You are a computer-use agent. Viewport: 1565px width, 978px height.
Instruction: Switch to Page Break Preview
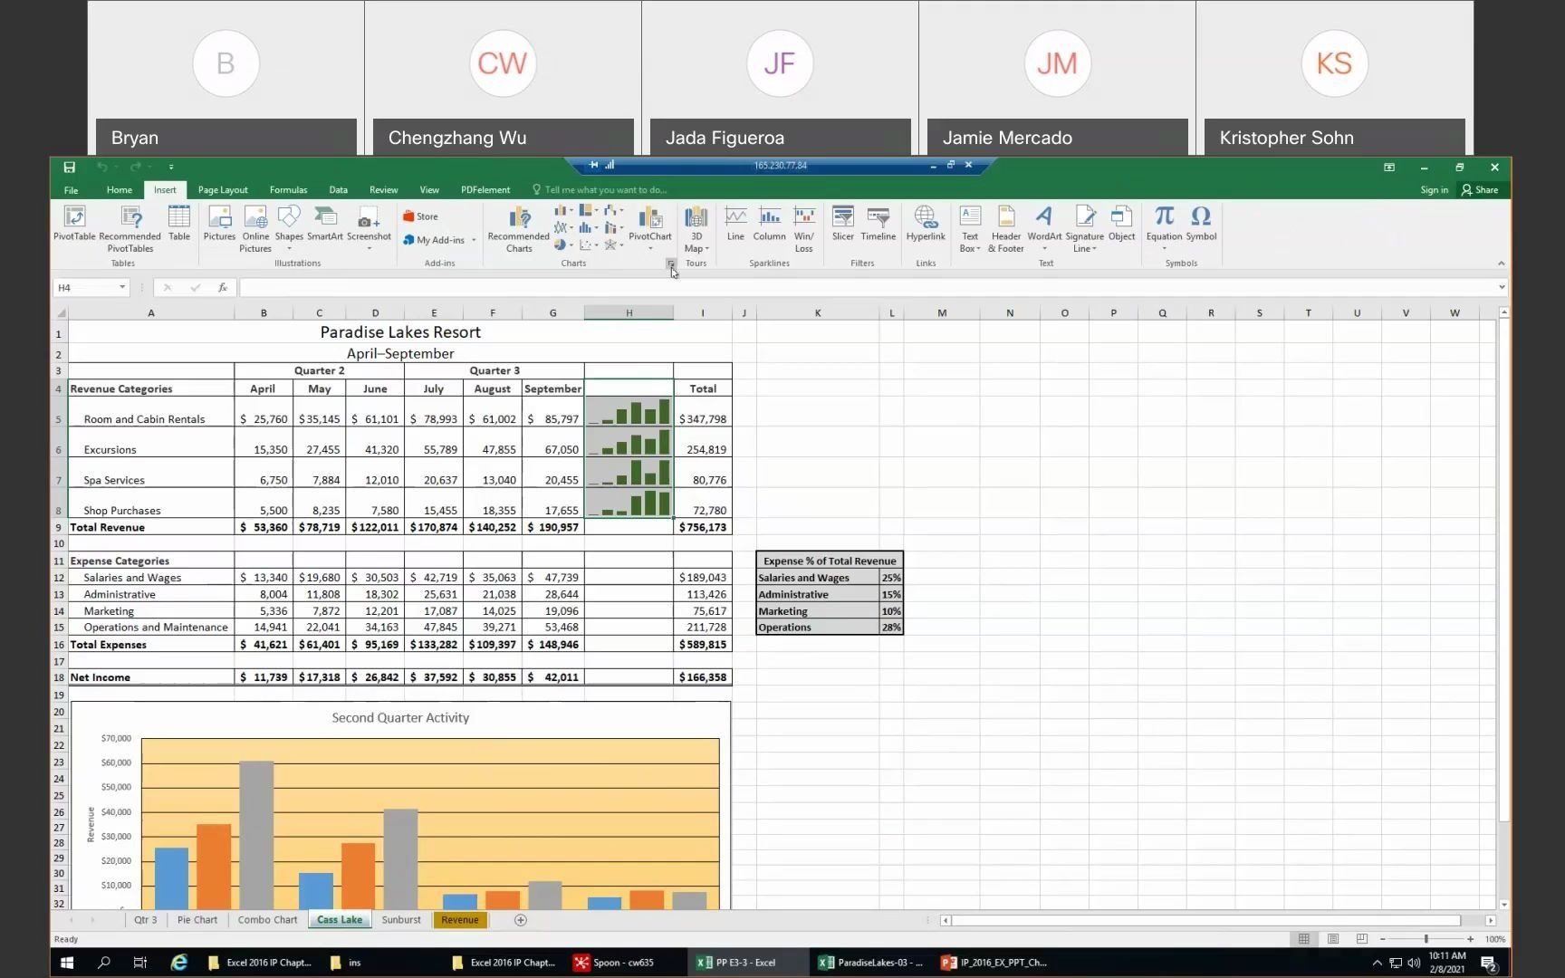pos(1361,939)
